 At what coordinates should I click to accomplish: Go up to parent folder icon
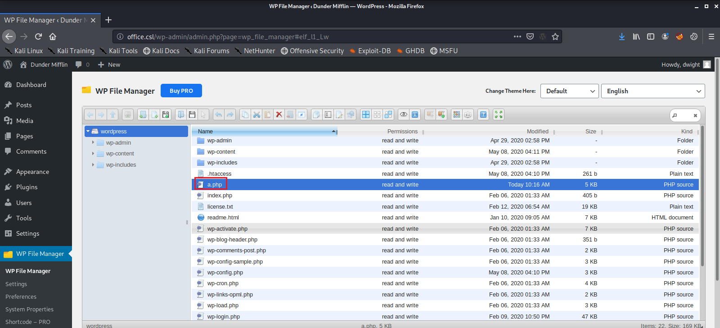click(x=112, y=114)
